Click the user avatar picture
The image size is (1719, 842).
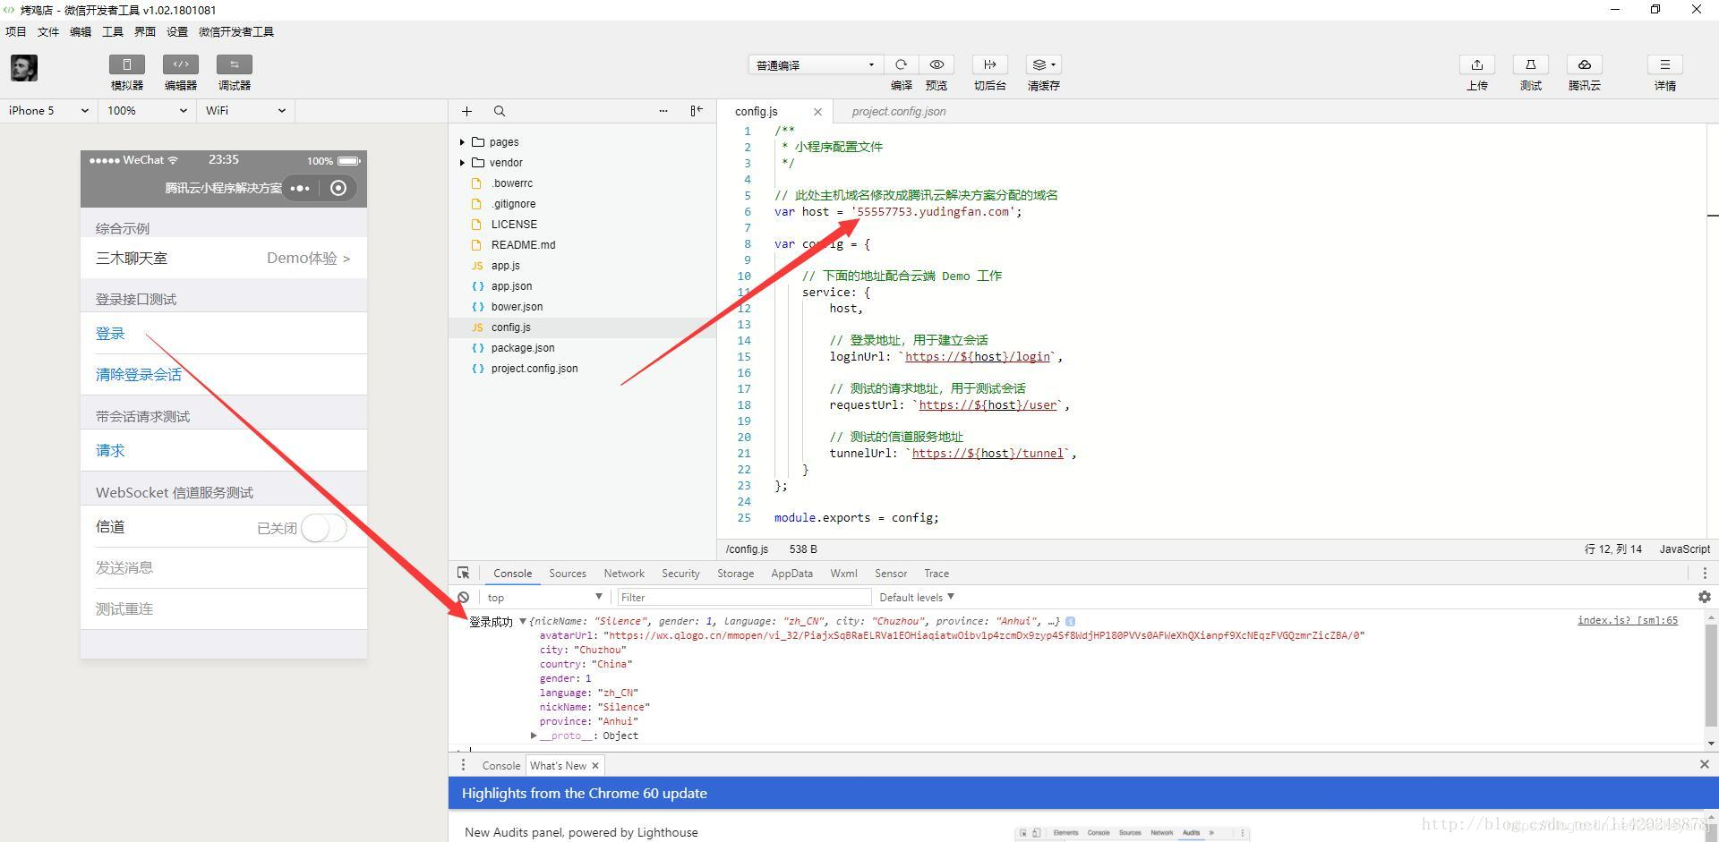[24, 68]
